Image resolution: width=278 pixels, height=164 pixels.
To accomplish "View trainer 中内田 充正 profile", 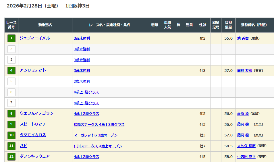I will [x=246, y=157].
